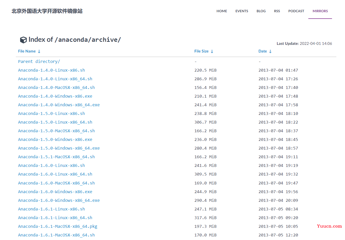
Task: Download Anaconda-1.4.0-Windows-x86_64.exe
Action: tap(59, 105)
